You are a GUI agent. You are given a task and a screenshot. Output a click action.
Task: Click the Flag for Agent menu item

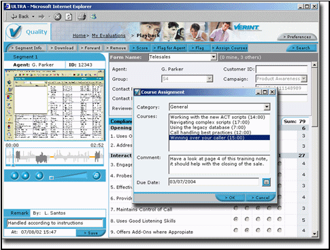tap(169, 48)
